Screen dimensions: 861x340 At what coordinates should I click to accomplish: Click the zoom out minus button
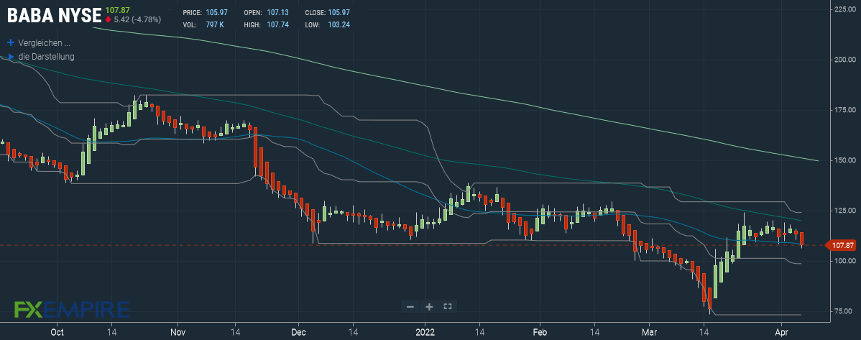tap(410, 306)
